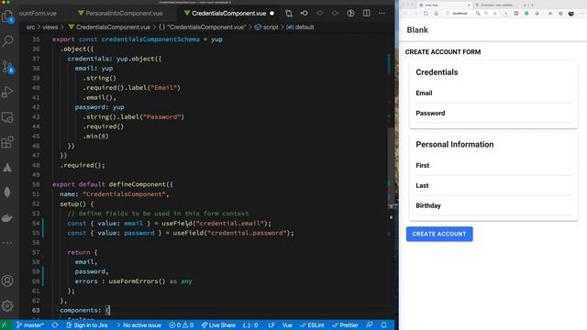This screenshot has height=330, width=587.
Task: Open the errors and warnings counter
Action: click(182, 325)
